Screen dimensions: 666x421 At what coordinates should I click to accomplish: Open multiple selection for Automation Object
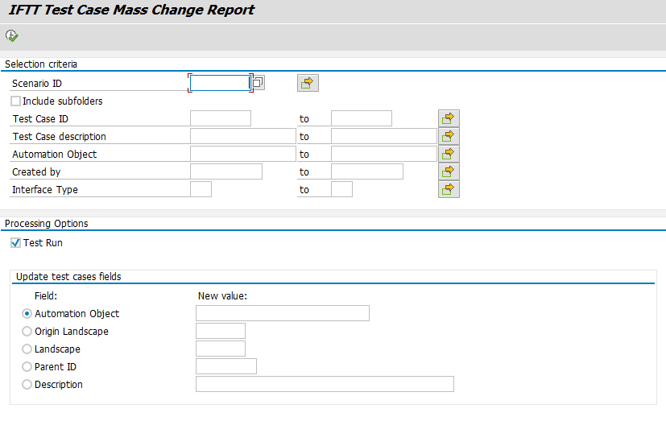(x=449, y=154)
